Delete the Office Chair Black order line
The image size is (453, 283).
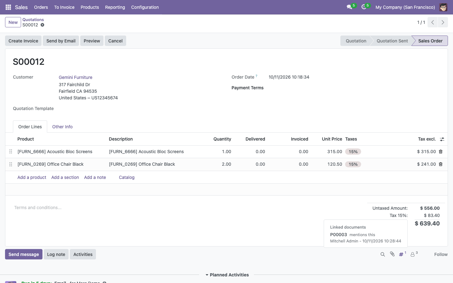tap(441, 164)
